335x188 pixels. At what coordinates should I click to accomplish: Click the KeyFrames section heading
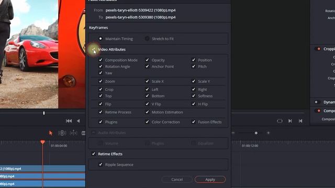tap(98, 28)
